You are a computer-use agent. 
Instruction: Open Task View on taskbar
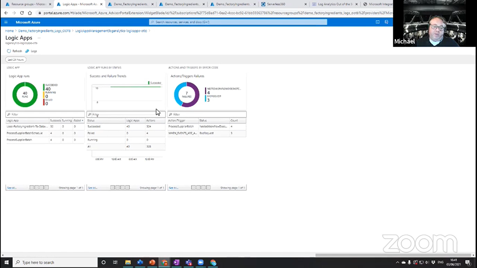click(x=115, y=262)
